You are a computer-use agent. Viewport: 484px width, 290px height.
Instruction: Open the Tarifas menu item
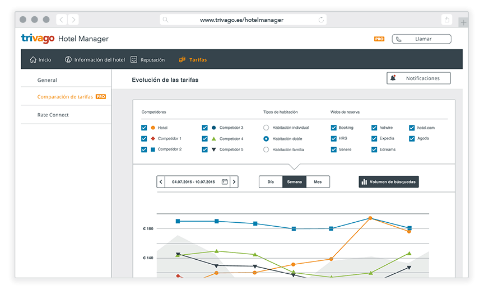193,59
